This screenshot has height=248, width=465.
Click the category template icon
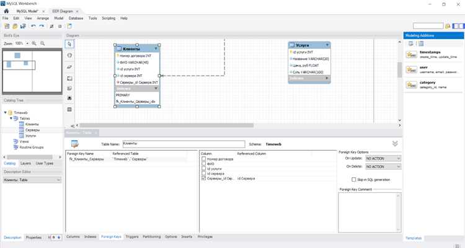(x=411, y=85)
